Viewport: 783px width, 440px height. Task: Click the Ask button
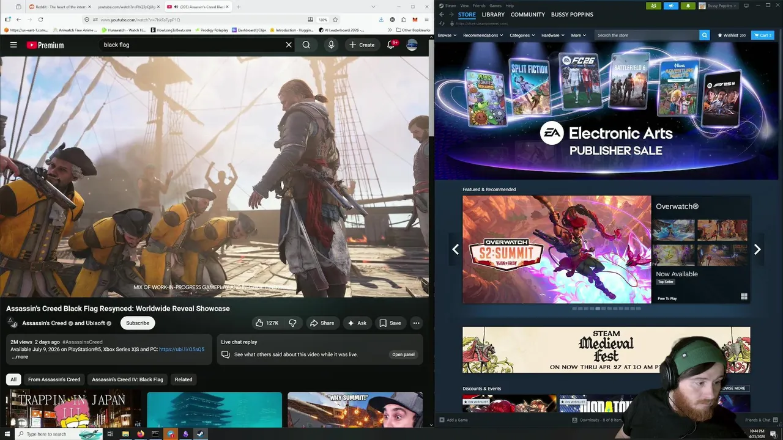point(357,323)
